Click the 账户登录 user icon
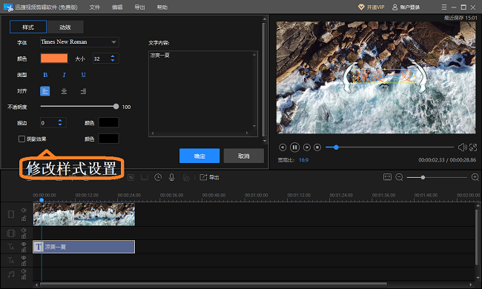Viewport: 482px width, 289px height. [394, 7]
